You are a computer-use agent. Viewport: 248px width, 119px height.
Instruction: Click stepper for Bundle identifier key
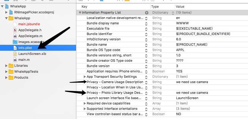coord(146,34)
